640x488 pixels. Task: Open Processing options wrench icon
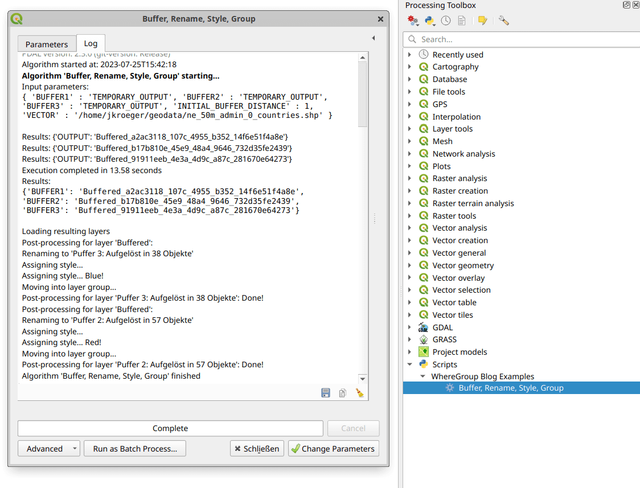coord(503,20)
